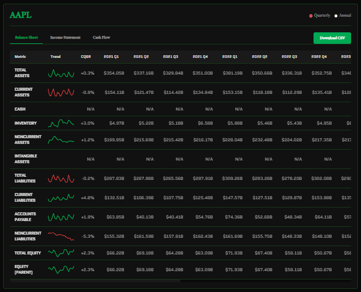Image resolution: width=361 pixels, height=292 pixels.
Task: Click Total Assets 2021 Q1 value $354.05B
Action: click(x=114, y=73)
